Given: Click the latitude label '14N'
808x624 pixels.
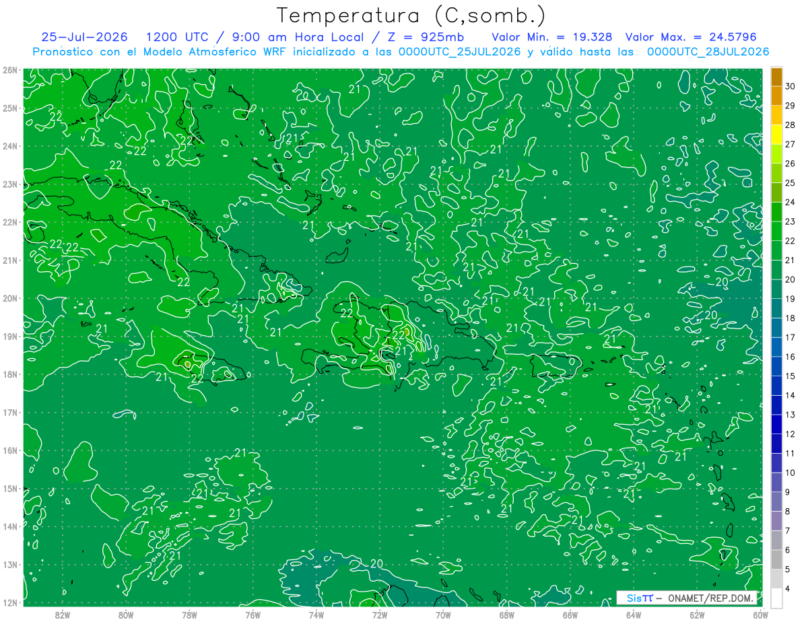Looking at the screenshot, I should click(x=9, y=526).
